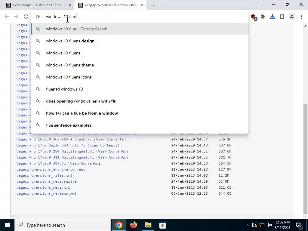Open the notification center icon
This screenshot has width=308, height=231.
[298, 225]
